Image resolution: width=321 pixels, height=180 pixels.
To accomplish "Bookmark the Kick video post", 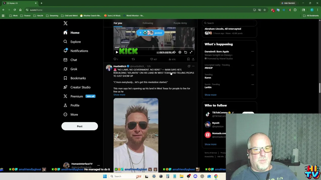I will (188, 59).
